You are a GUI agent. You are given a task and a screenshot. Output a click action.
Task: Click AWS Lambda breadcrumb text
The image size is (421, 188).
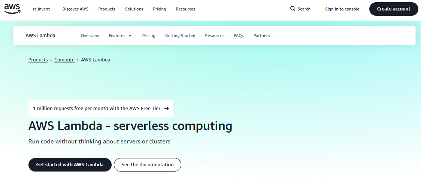[96, 60]
